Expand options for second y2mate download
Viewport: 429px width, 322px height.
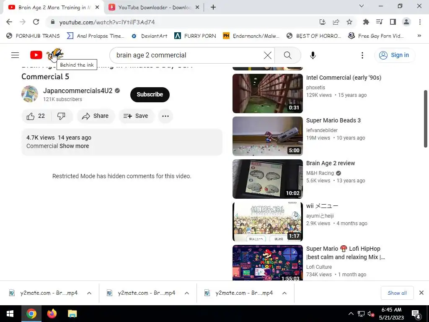[187, 293]
